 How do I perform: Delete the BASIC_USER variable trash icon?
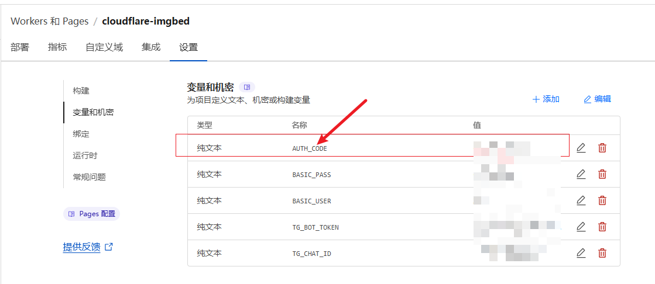(x=602, y=200)
